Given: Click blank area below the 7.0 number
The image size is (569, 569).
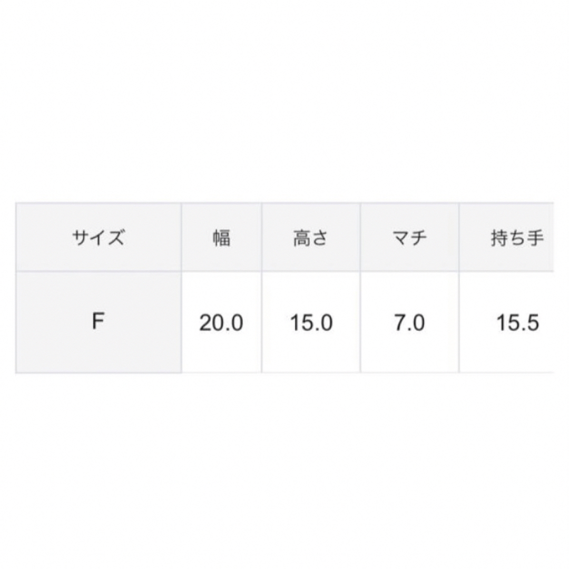Looking at the screenshot, I should pos(409,352).
